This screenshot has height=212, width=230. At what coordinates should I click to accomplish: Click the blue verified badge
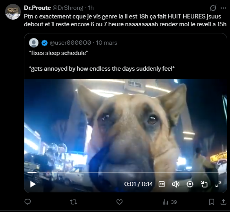pyautogui.click(x=44, y=43)
